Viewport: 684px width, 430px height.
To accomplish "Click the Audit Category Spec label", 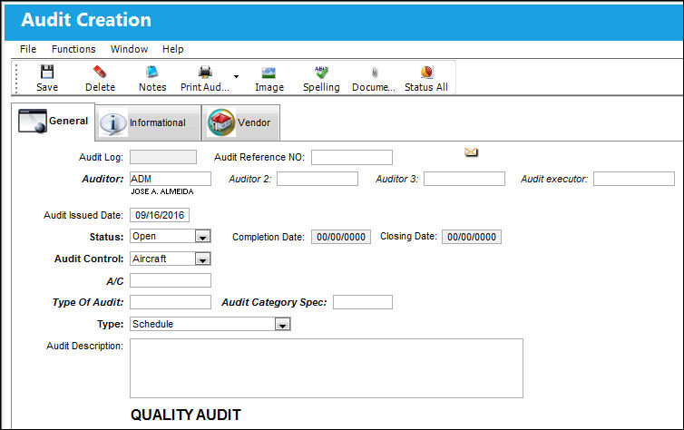I will pyautogui.click(x=274, y=302).
